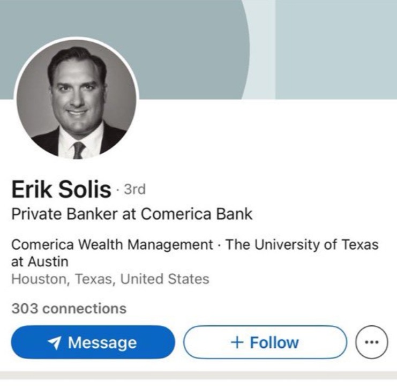
Task: Tap the paper plane send icon
Action: pos(54,343)
